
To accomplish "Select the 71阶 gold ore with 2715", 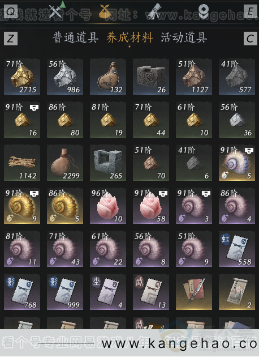I will (x=22, y=76).
